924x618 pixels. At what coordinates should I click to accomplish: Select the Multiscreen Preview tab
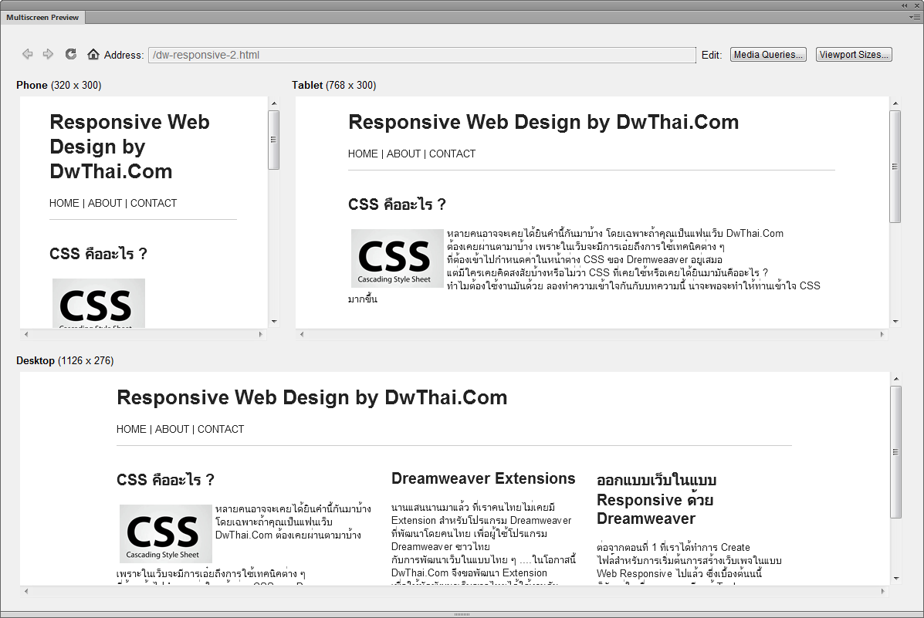(x=42, y=17)
